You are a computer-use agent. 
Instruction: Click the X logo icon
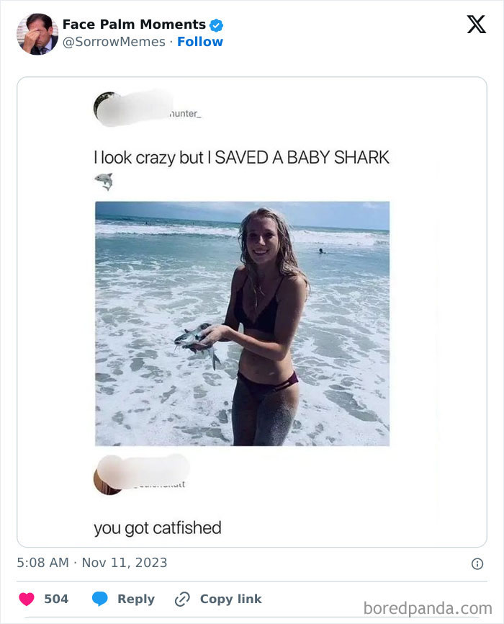coord(476,24)
